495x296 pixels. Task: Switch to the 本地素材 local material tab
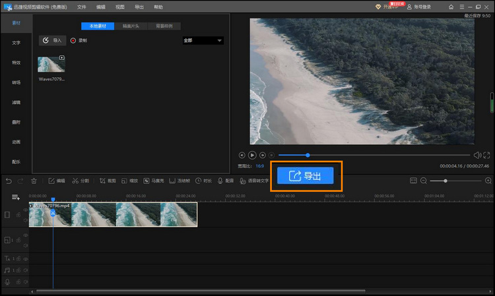[x=98, y=26]
